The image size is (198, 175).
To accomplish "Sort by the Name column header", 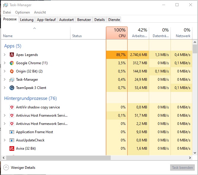I will pyautogui.click(x=36, y=33).
